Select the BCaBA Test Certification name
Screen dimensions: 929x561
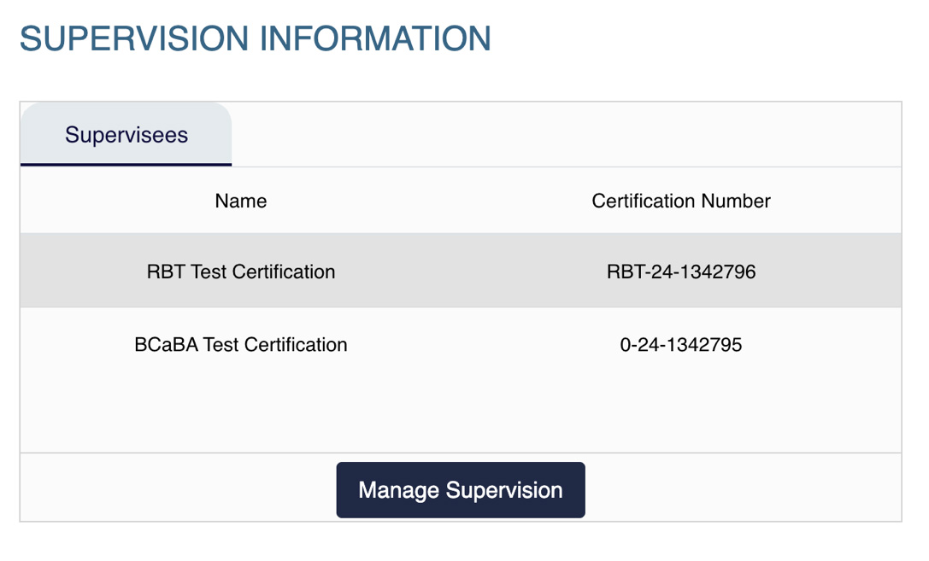click(x=240, y=344)
